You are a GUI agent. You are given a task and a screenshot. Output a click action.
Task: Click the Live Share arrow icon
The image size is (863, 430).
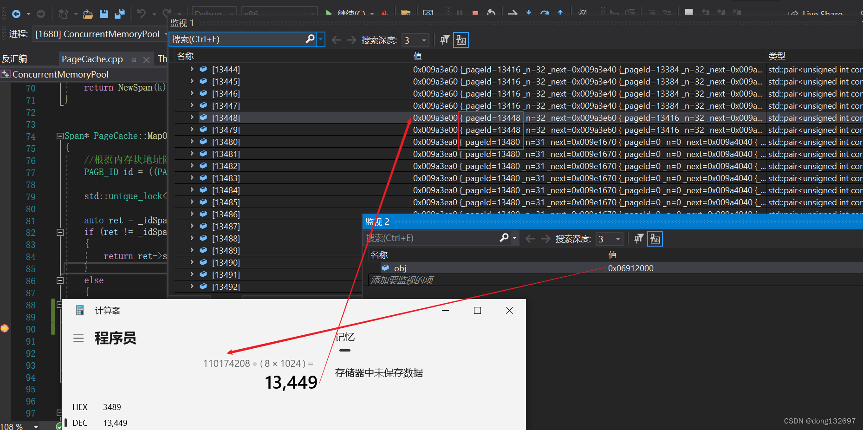792,14
